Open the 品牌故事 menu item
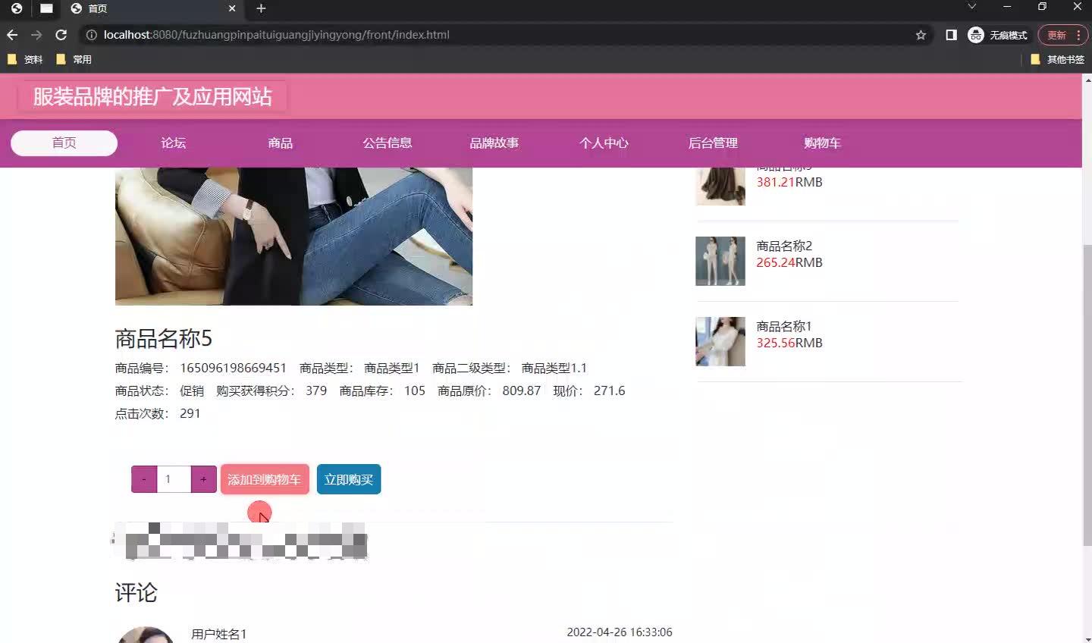 point(494,143)
